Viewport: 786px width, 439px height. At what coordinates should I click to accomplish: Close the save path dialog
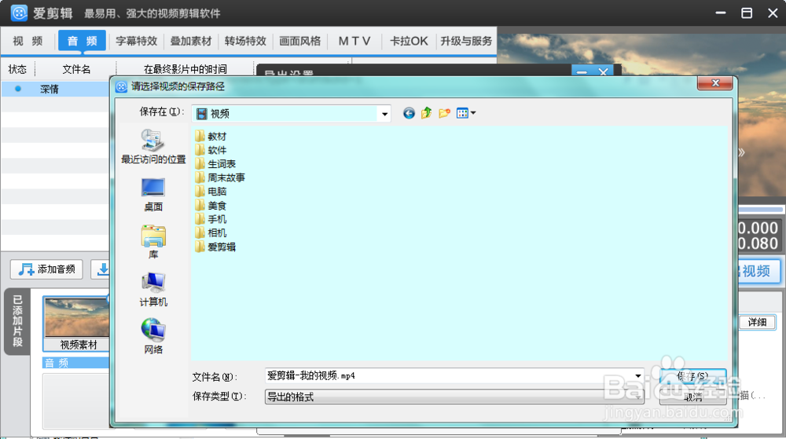click(x=716, y=83)
